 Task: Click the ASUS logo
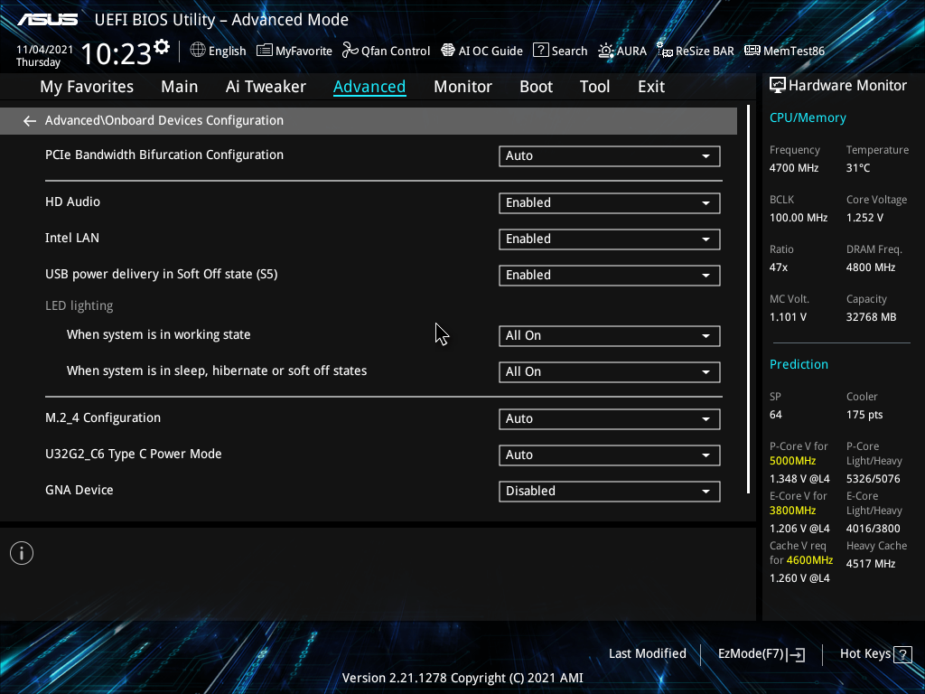click(47, 20)
